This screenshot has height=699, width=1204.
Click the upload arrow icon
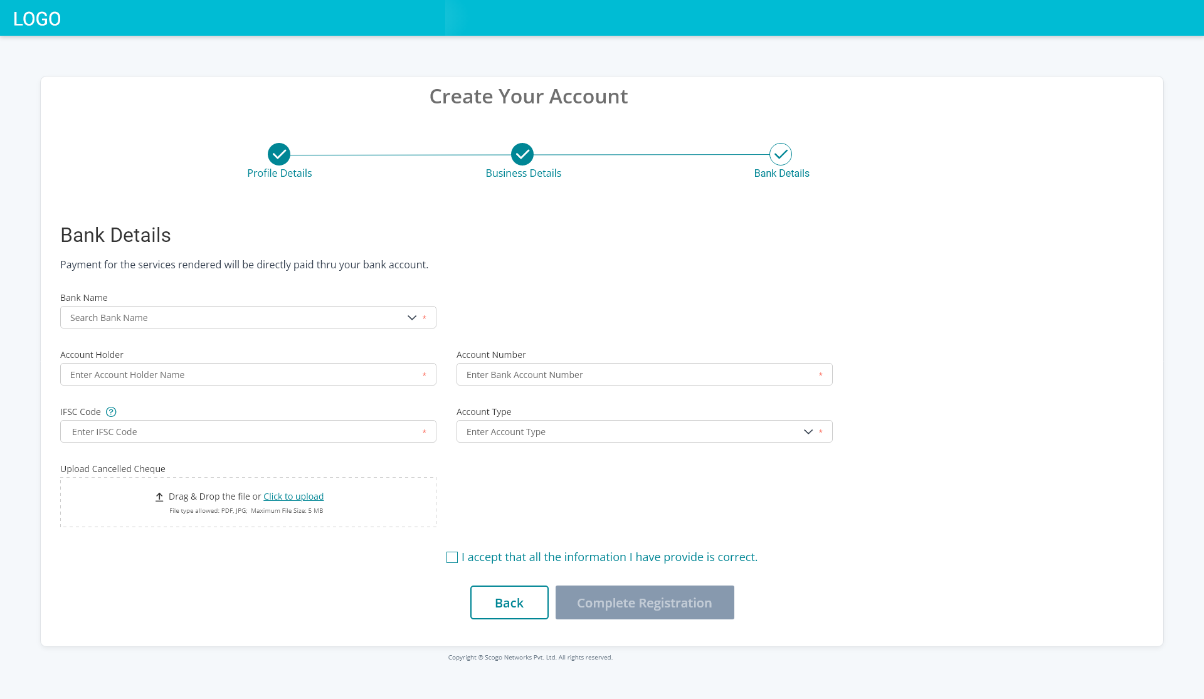[x=159, y=497]
